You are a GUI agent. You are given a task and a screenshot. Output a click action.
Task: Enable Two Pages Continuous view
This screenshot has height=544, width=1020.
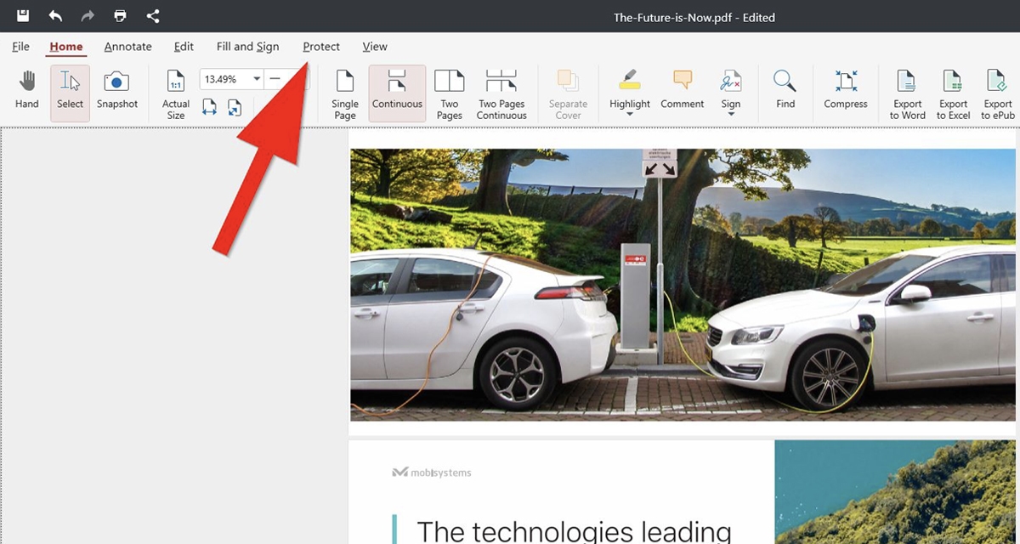[x=501, y=94]
